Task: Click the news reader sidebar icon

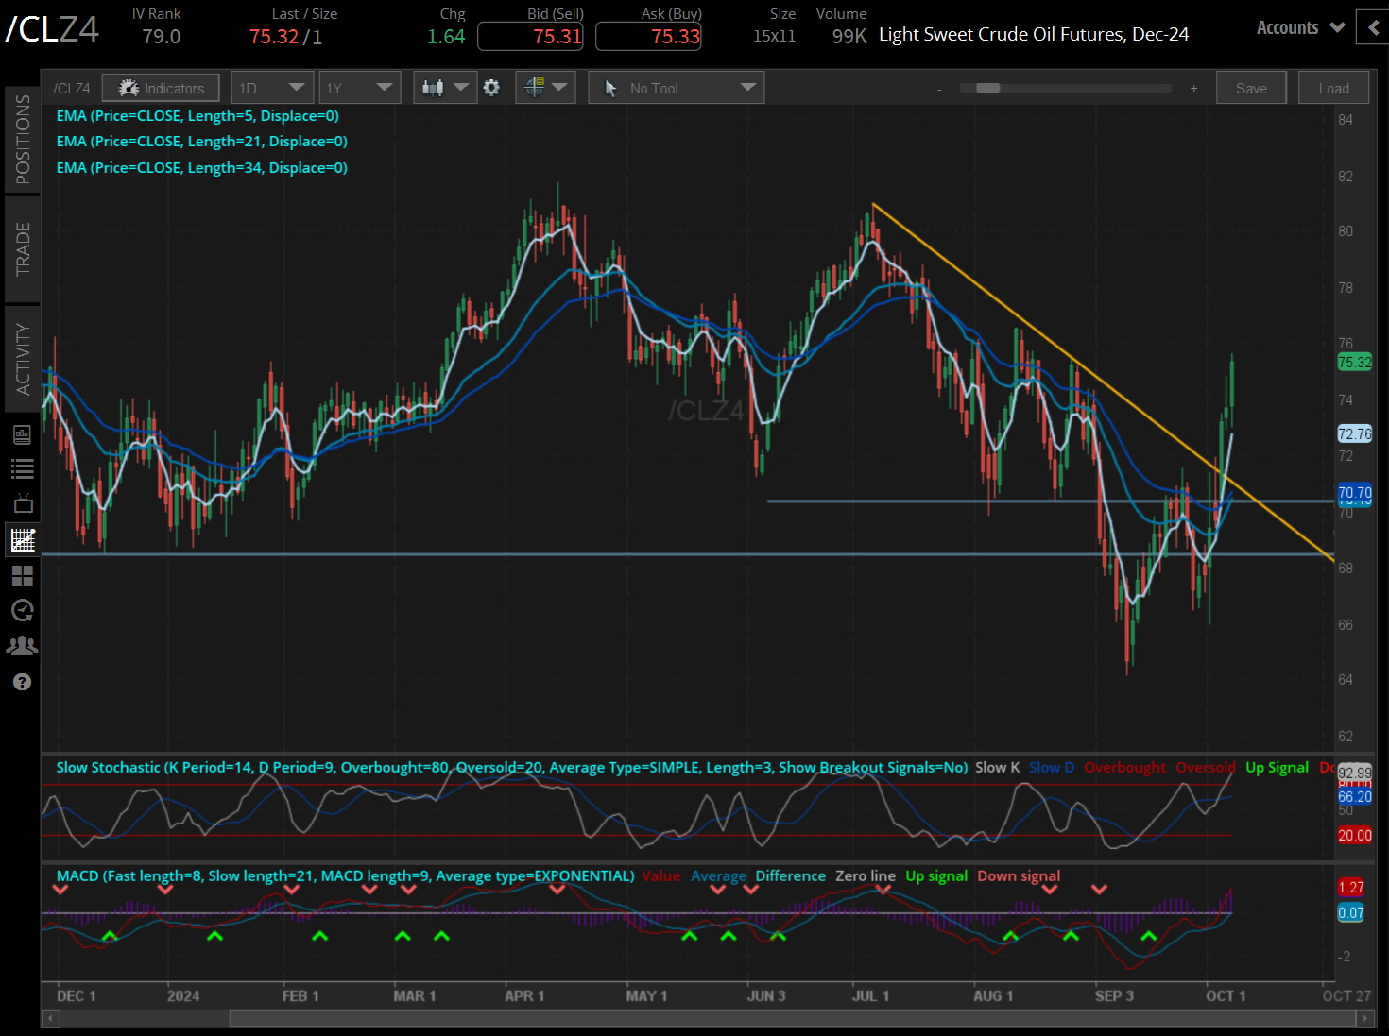Action: coord(22,434)
